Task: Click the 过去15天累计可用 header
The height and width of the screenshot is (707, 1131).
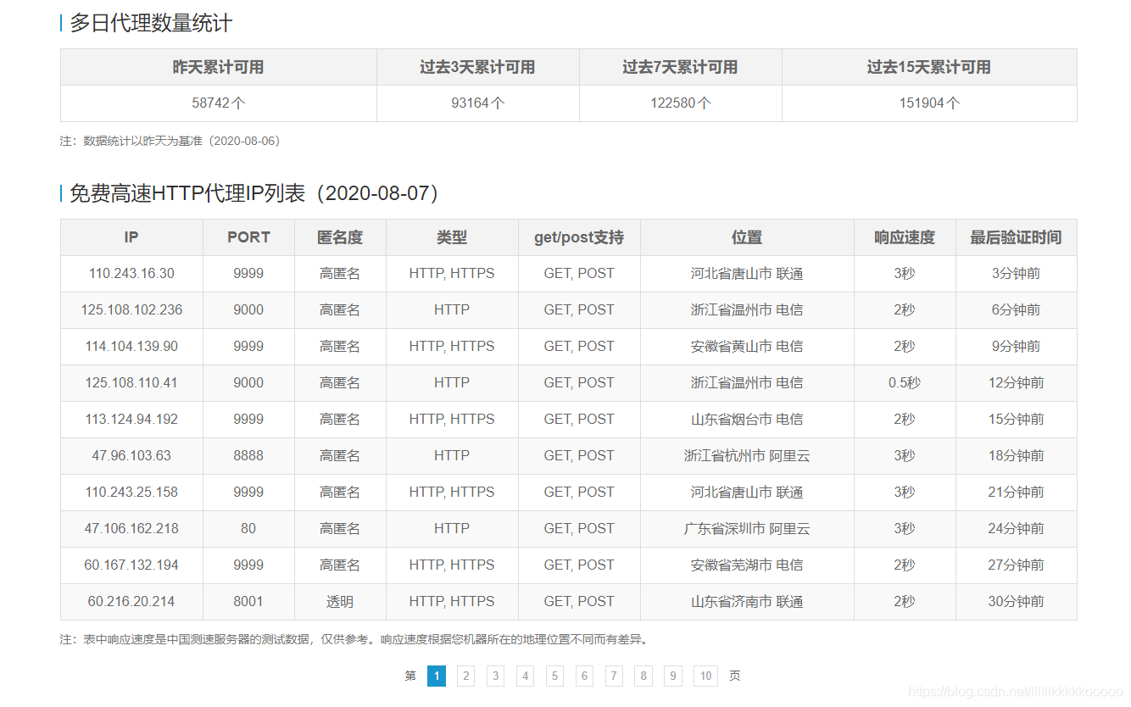Action: (929, 67)
